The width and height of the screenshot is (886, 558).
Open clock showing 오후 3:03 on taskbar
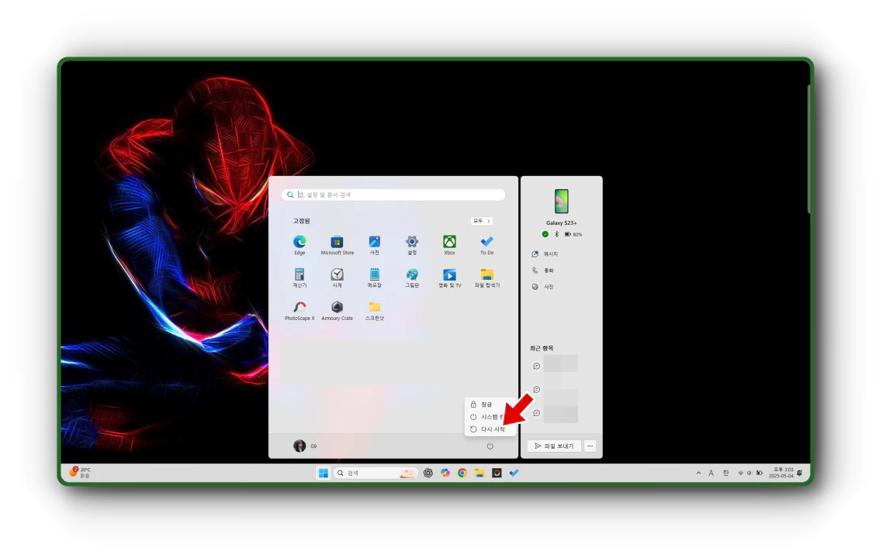781,474
